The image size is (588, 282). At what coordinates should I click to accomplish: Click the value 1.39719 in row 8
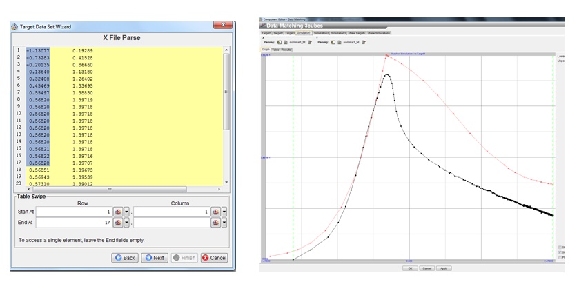pyautogui.click(x=83, y=100)
